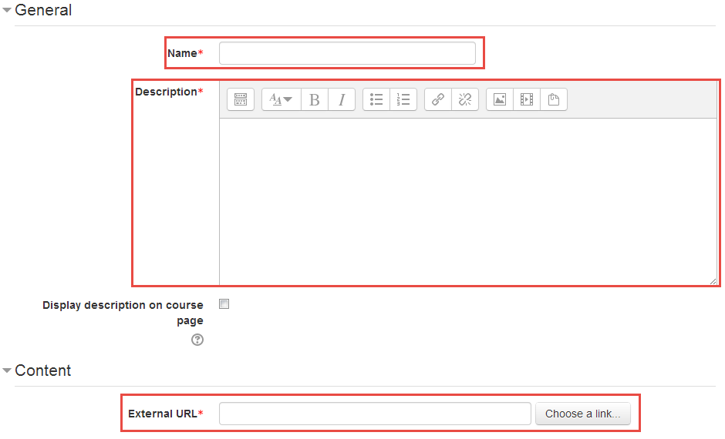Click the insert link icon

pos(438,99)
